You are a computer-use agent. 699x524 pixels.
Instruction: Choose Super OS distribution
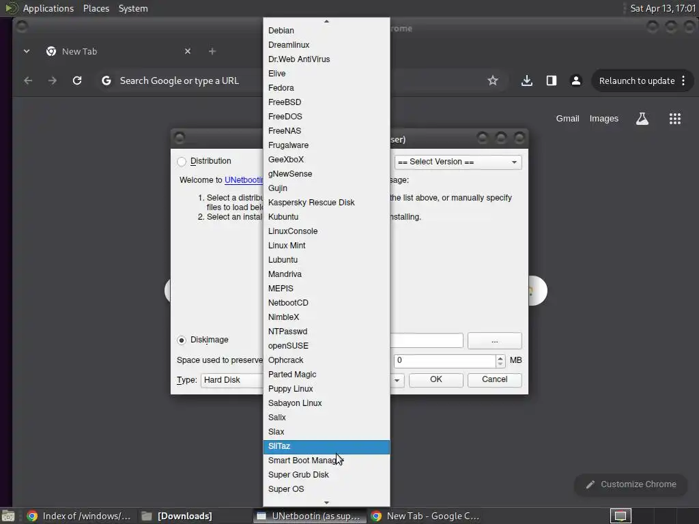coord(326,489)
